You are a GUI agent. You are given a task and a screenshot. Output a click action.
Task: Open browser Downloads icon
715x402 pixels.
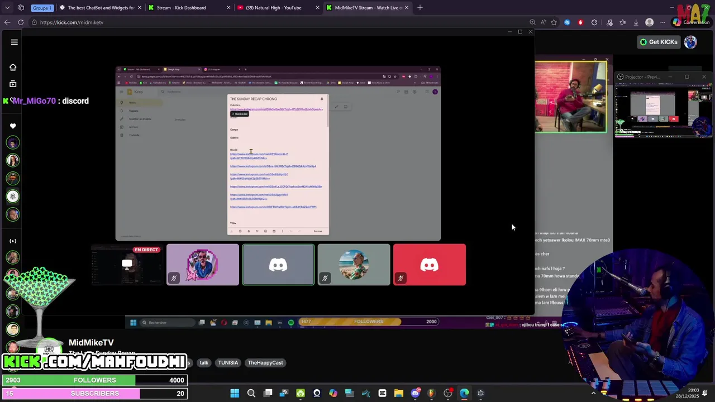coord(636,22)
